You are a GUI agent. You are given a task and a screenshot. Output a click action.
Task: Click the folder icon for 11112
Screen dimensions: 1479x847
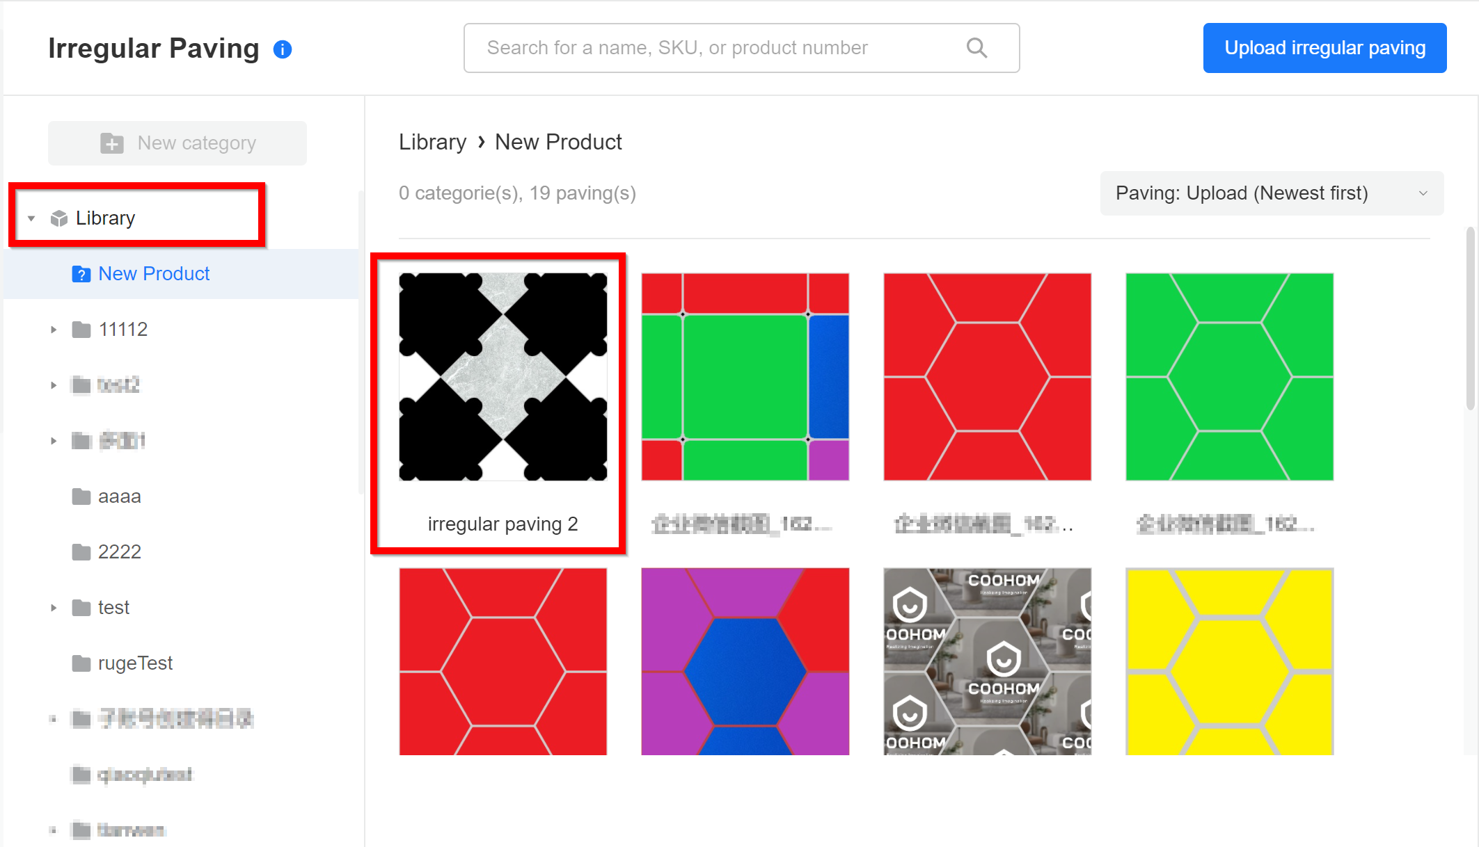(81, 330)
